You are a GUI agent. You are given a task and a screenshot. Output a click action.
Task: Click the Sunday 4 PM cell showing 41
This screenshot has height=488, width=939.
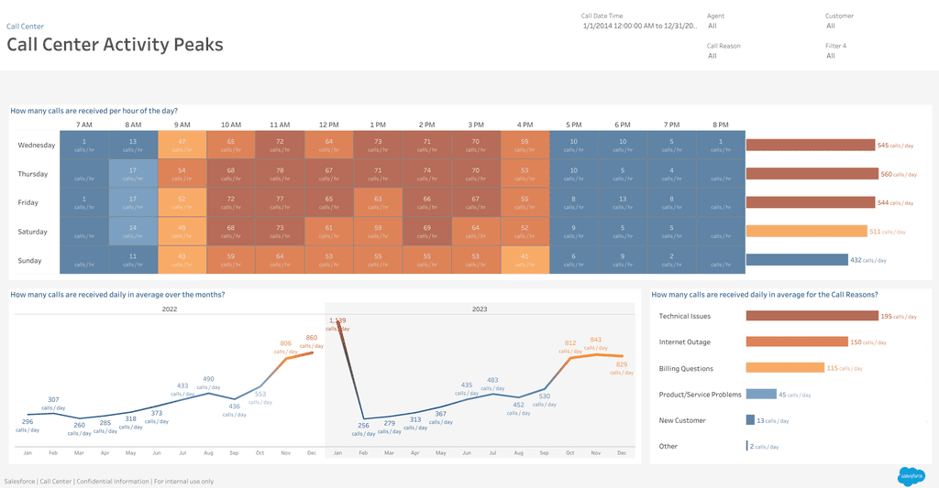click(x=525, y=260)
